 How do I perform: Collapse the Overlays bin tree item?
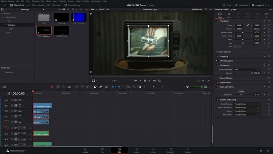(x=6, y=25)
